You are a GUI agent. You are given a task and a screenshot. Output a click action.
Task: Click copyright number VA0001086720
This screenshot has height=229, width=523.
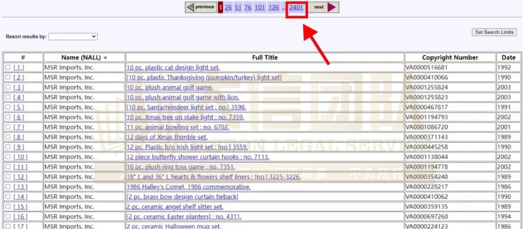[x=426, y=127]
